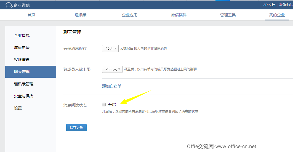This screenshot has height=152, width=293.
Task: Switch to the 通讯录 tab
Action: (81, 15)
